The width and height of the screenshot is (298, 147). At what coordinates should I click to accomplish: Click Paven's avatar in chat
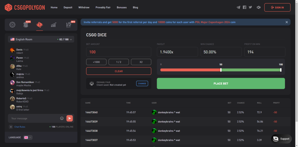[x=12, y=58]
